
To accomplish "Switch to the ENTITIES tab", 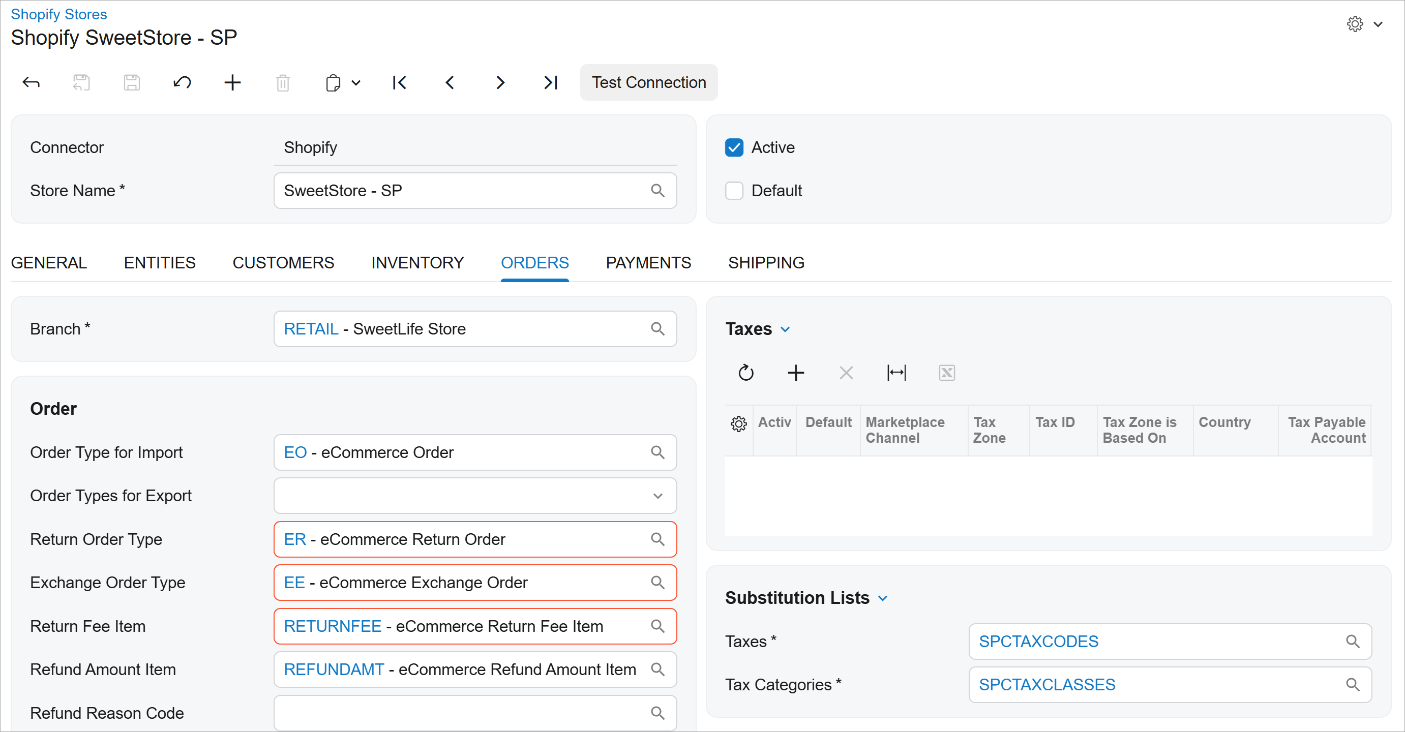I will (x=159, y=263).
